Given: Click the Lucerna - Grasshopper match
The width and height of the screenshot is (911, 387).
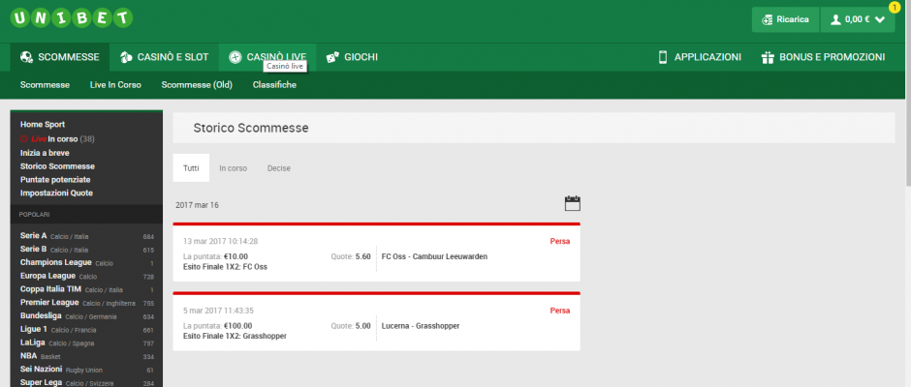Looking at the screenshot, I should [x=421, y=326].
